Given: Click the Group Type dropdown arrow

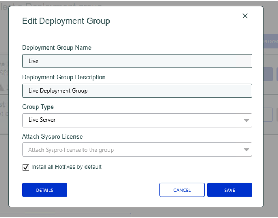Looking at the screenshot, I should coord(246,120).
